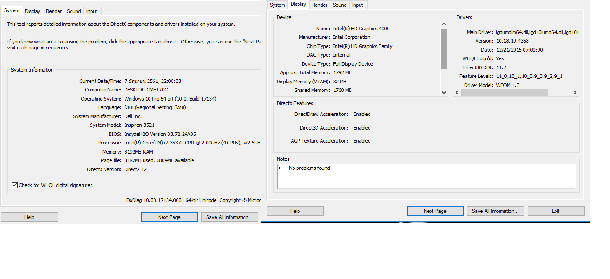Click DAC type value Internal

coord(341,55)
